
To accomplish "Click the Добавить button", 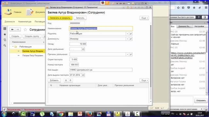I will click(x=54, y=80).
